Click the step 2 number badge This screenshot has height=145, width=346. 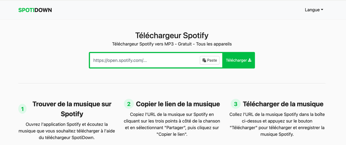click(x=129, y=104)
